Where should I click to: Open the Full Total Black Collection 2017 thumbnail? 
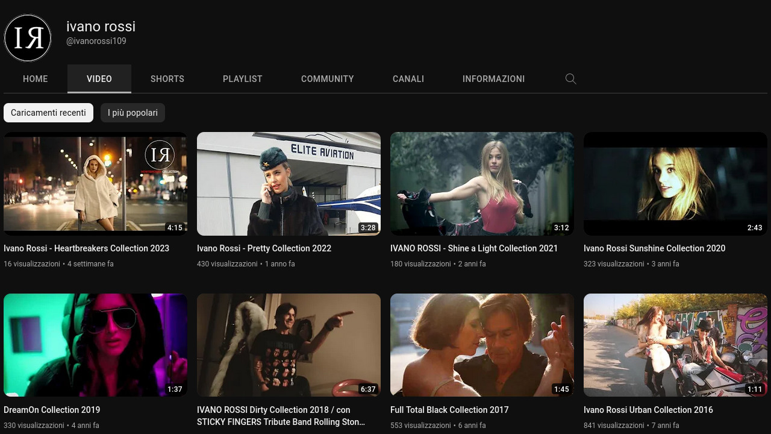[482, 345]
